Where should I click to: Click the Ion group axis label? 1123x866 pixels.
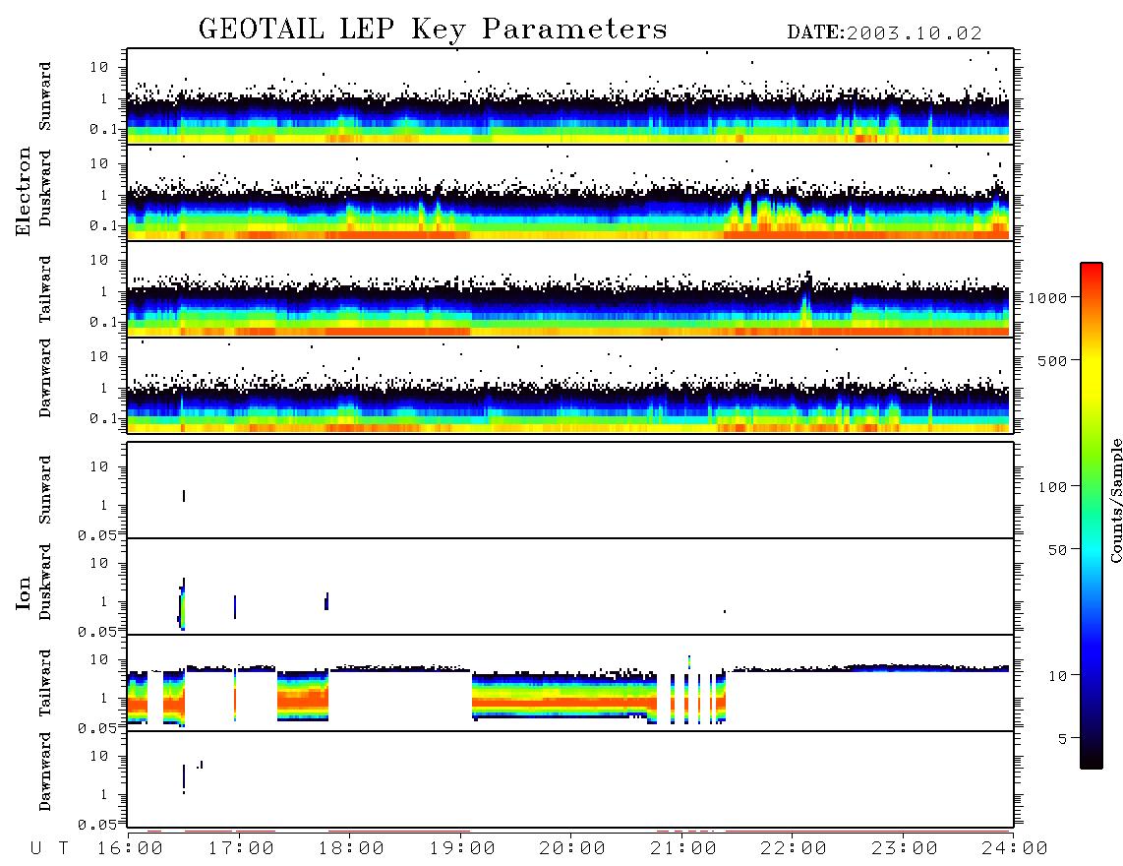(x=24, y=592)
